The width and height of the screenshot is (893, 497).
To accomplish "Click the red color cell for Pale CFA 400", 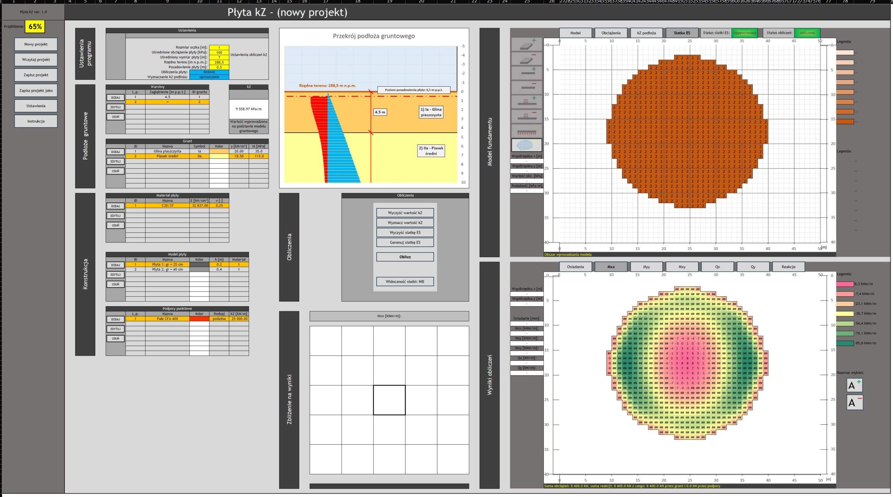I will pyautogui.click(x=199, y=319).
